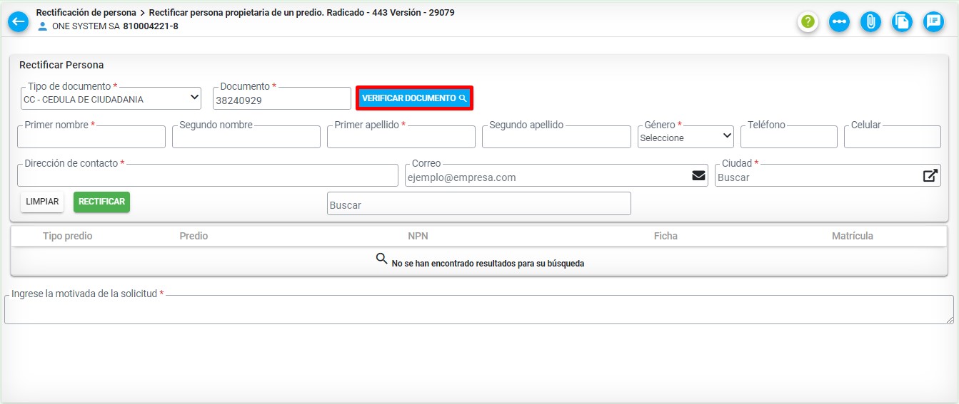959x404 pixels.
Task: Focus the Documento number field
Action: pyautogui.click(x=281, y=100)
